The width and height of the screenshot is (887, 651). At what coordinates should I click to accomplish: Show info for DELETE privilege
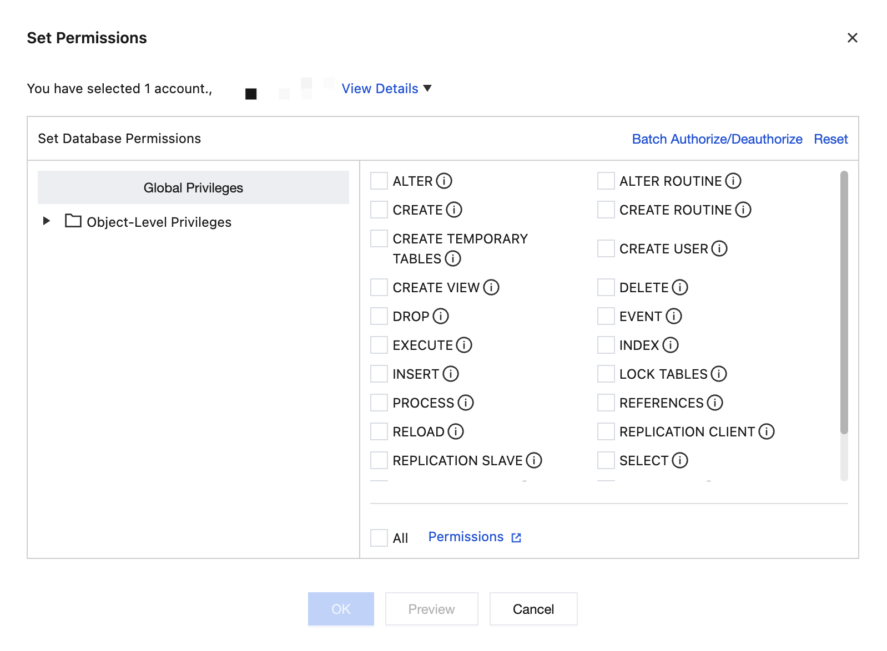point(680,287)
